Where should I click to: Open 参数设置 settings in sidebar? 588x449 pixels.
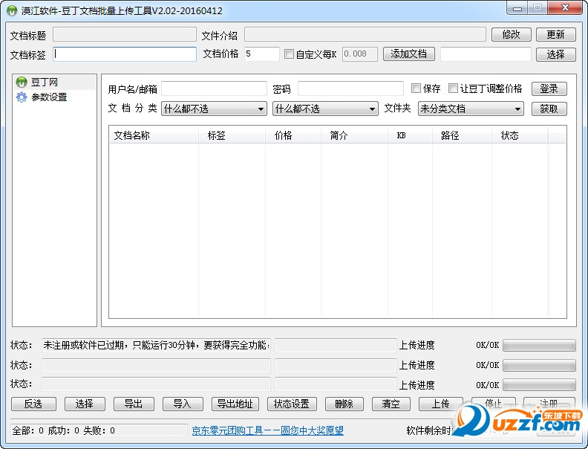tap(49, 97)
